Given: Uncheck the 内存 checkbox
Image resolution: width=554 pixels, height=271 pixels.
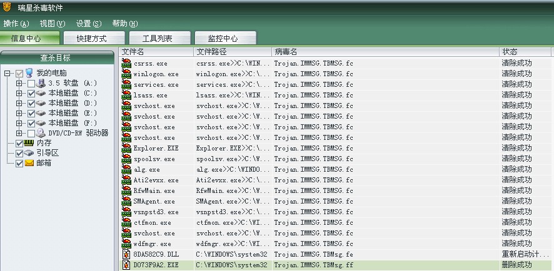Looking at the screenshot, I should [19, 143].
